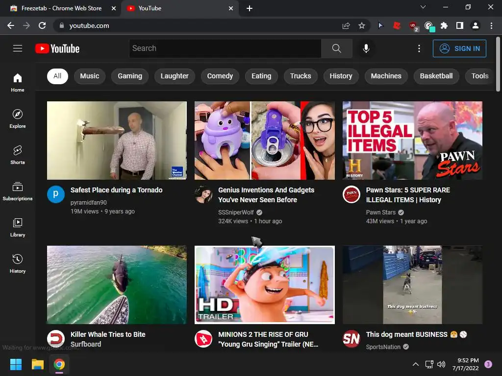Open a new browser tab

click(250, 8)
